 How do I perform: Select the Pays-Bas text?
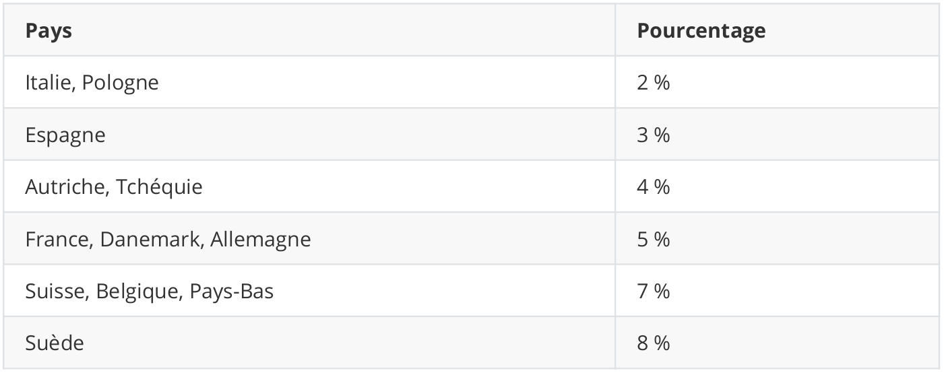click(x=231, y=291)
